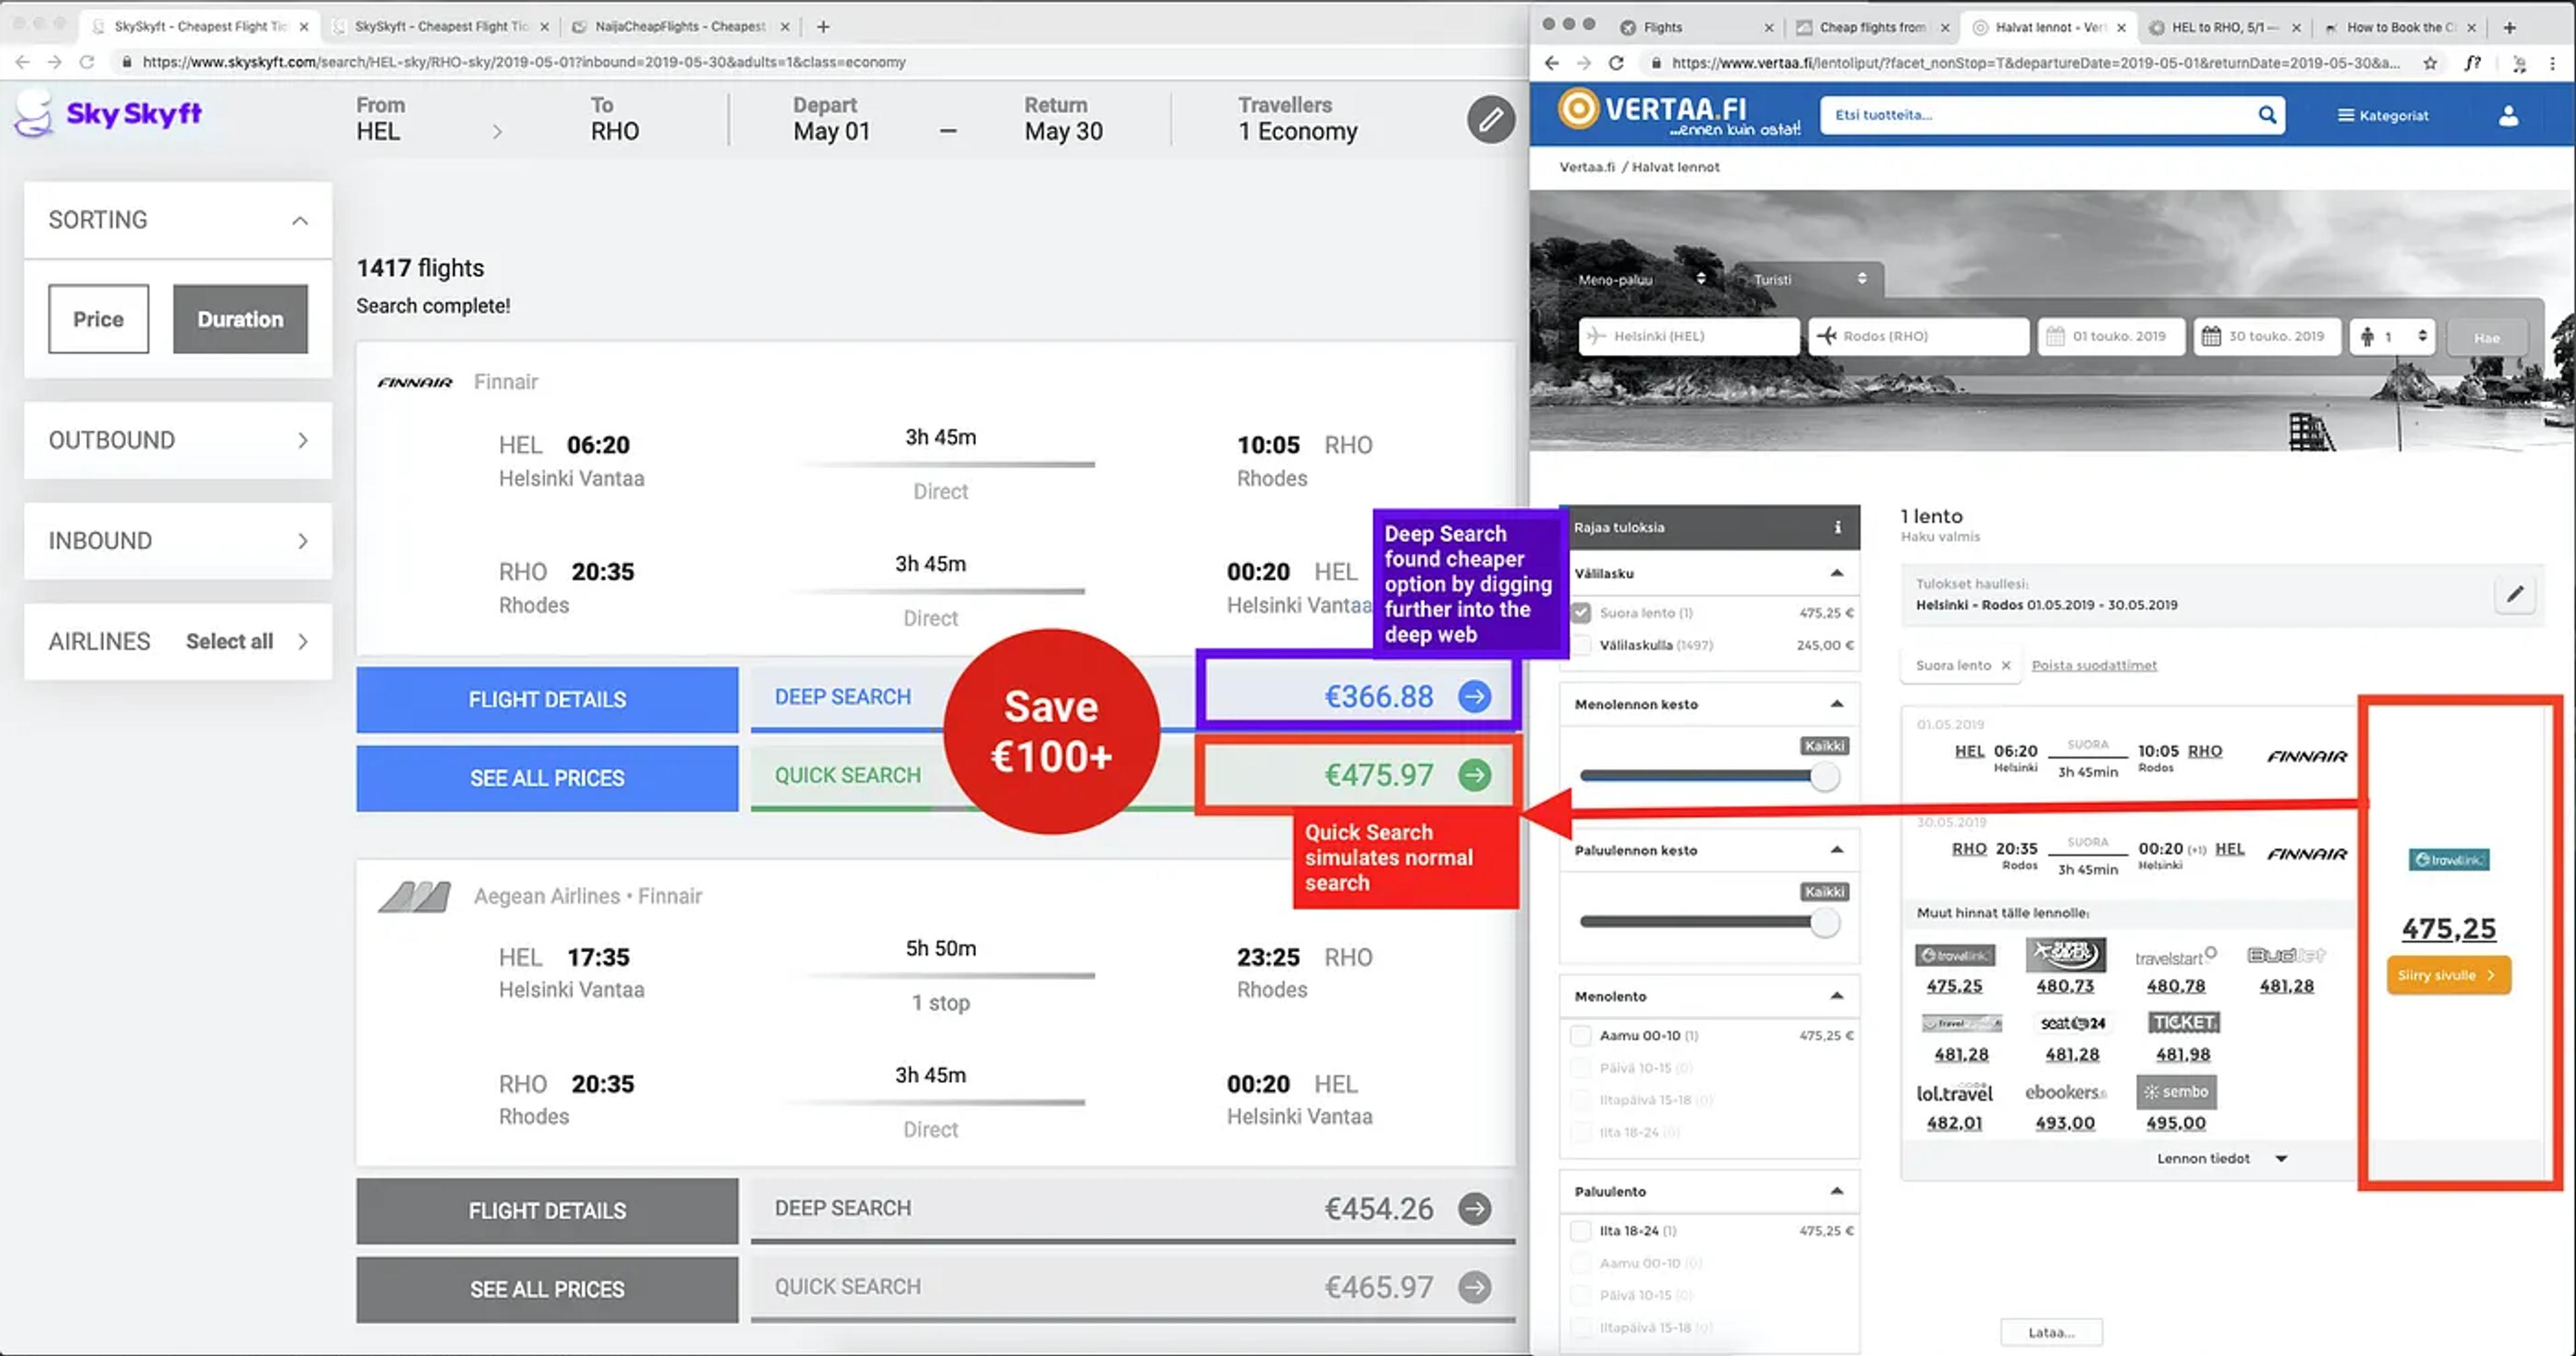Open the Meno-paluu trip type dropdown

tap(1642, 279)
